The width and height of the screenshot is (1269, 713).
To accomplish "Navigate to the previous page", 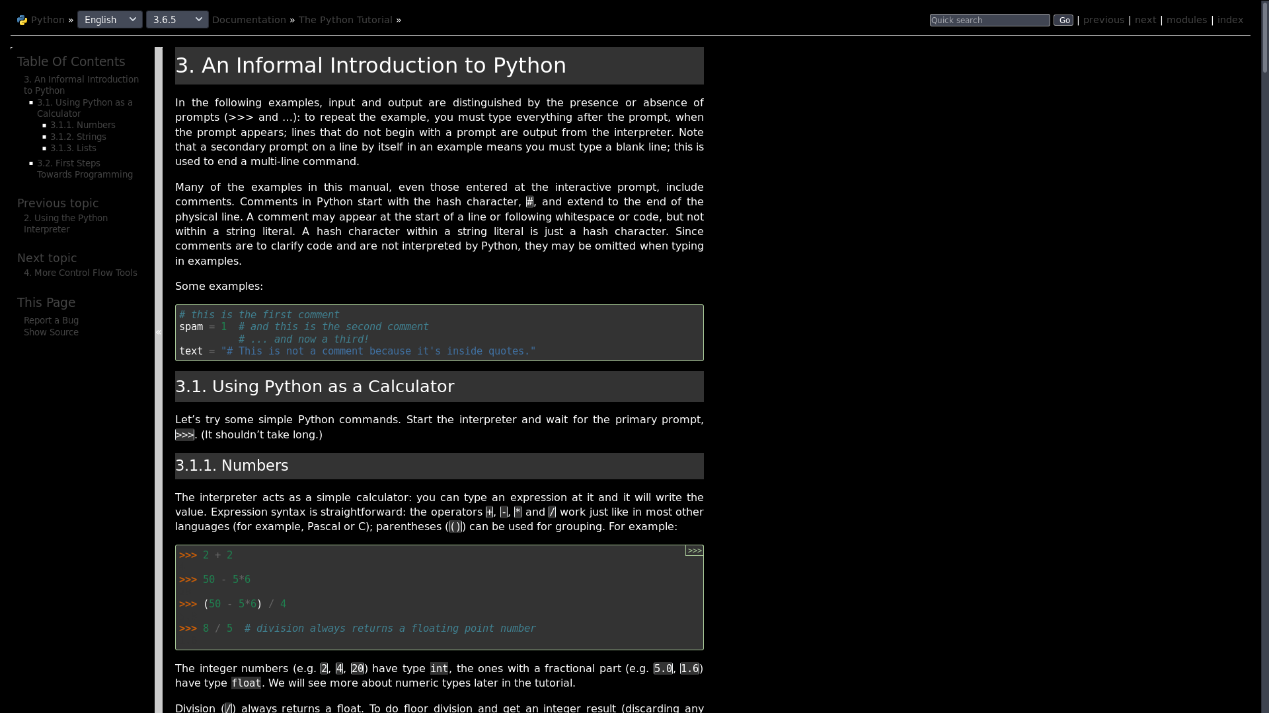I will coord(1104,20).
